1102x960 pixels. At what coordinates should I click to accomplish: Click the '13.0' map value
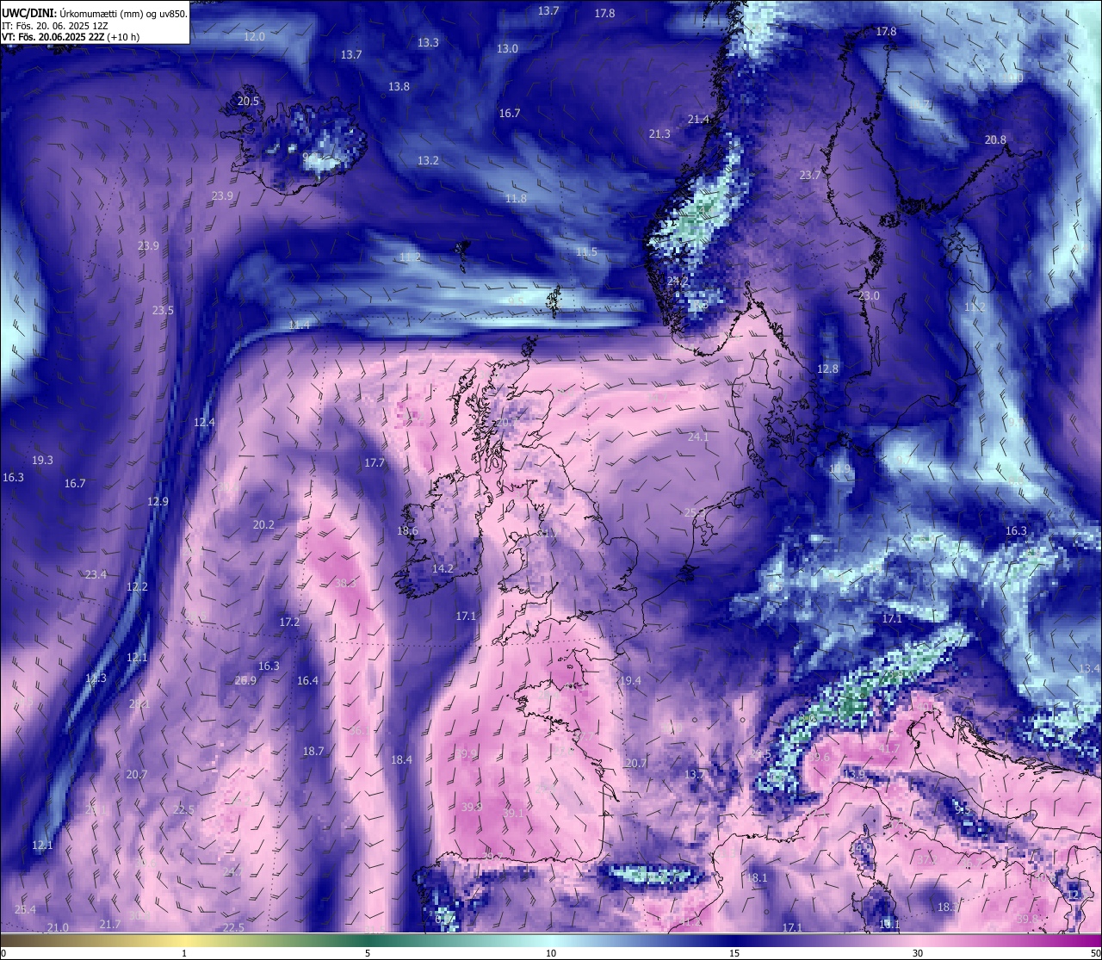tap(508, 48)
